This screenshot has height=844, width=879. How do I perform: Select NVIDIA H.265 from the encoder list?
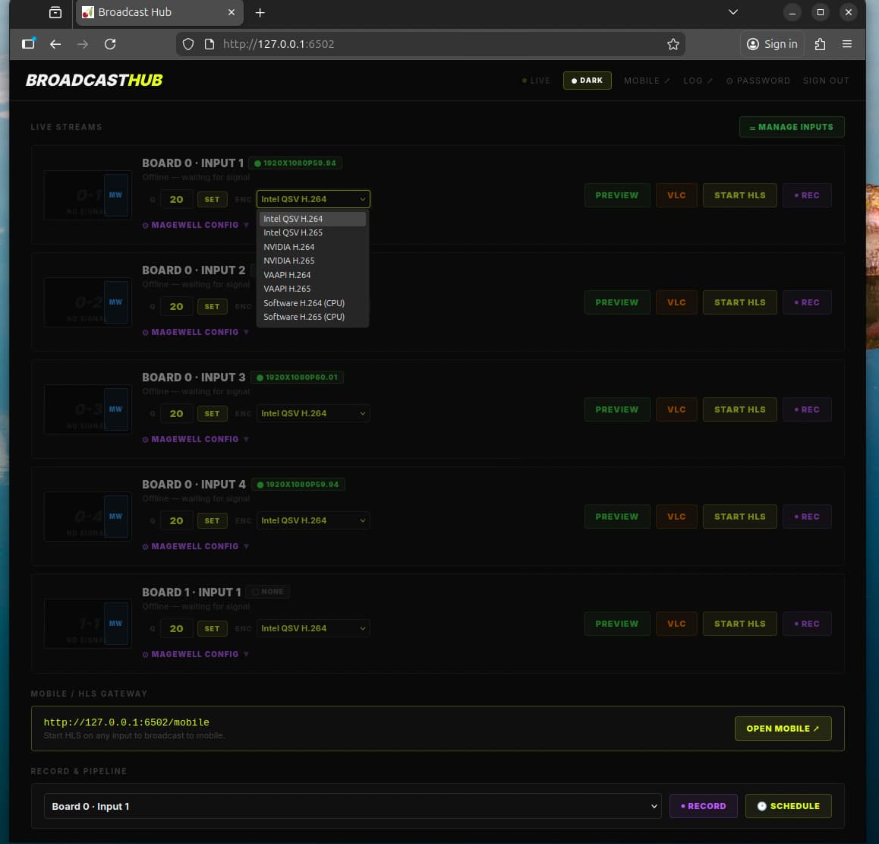click(x=289, y=261)
